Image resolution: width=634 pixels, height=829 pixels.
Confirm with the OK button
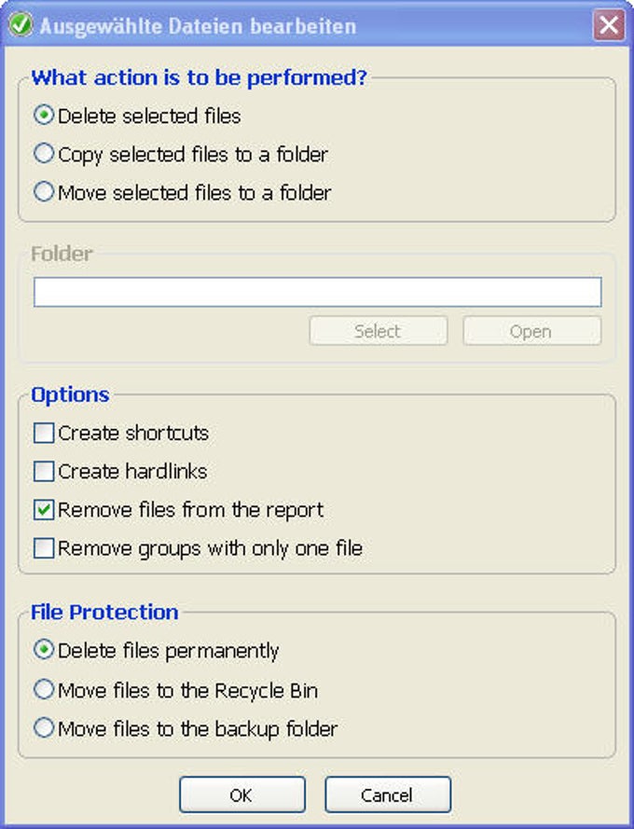[x=242, y=794]
